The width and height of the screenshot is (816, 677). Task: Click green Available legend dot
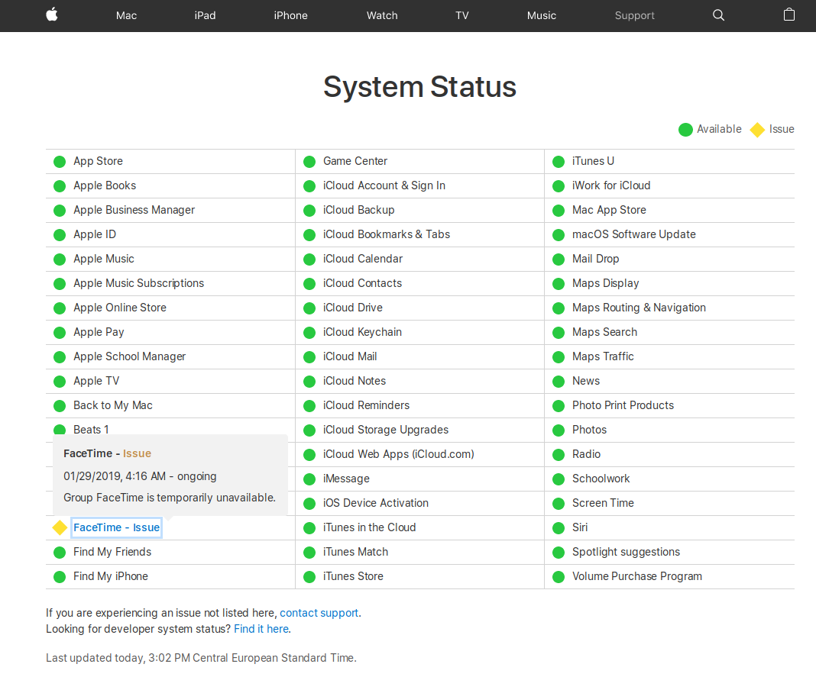click(x=685, y=130)
